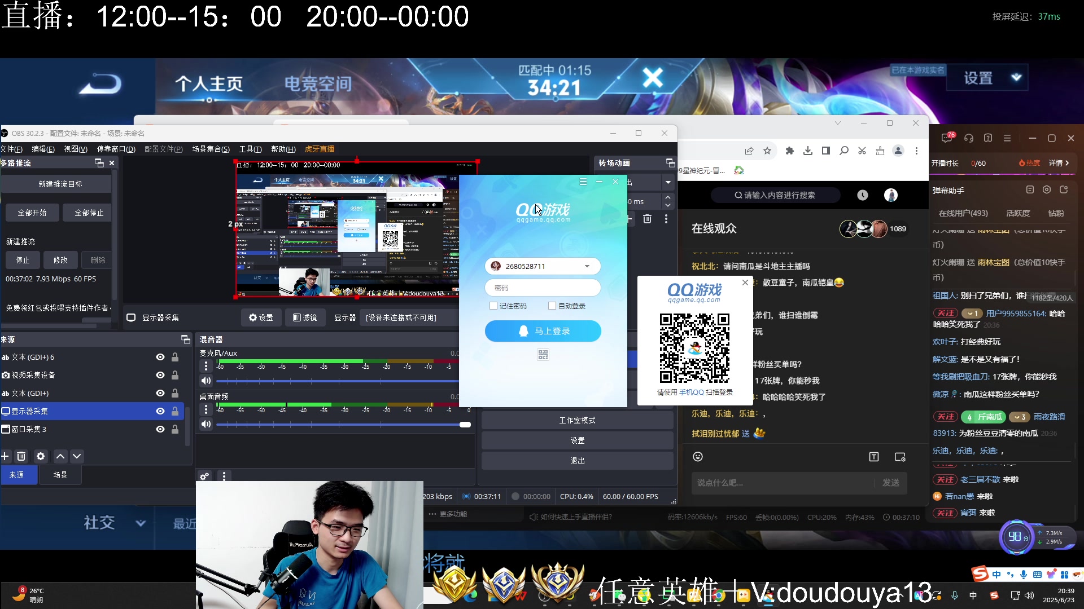Click history clock icon beside search
The height and width of the screenshot is (609, 1084).
point(863,195)
